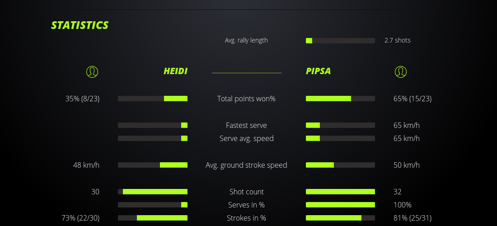Viewport: 497px width, 226px height.
Task: Click Pipsa's player profile icon
Action: (x=401, y=71)
